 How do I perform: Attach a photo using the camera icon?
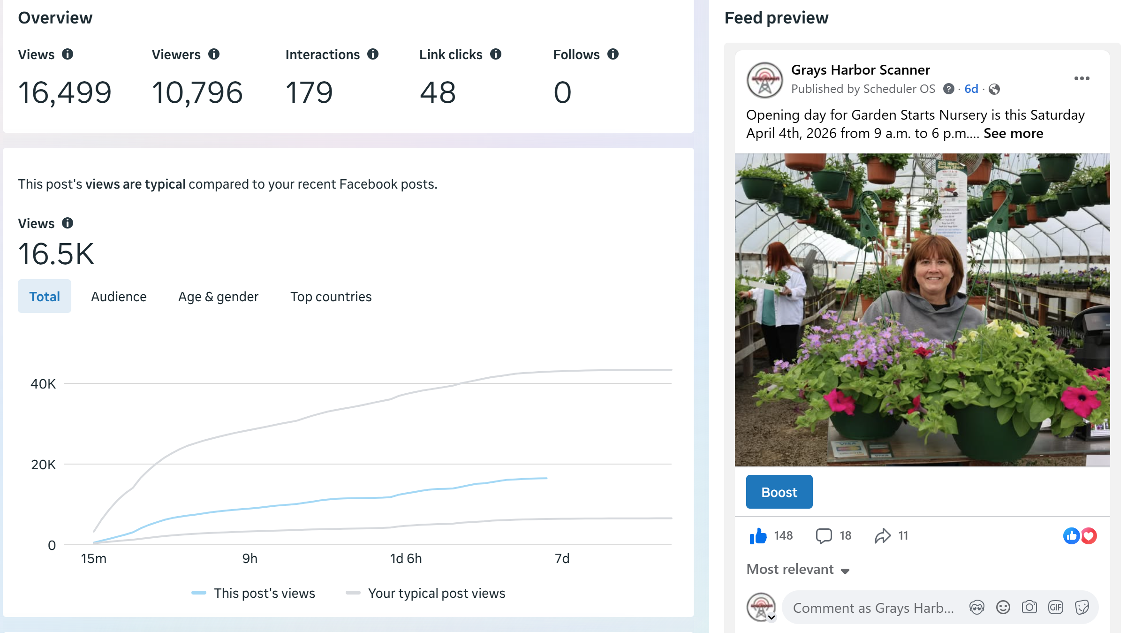tap(1029, 608)
